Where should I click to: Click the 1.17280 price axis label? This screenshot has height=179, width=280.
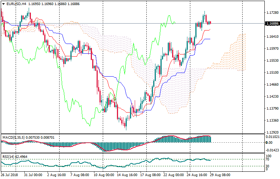click(272, 13)
